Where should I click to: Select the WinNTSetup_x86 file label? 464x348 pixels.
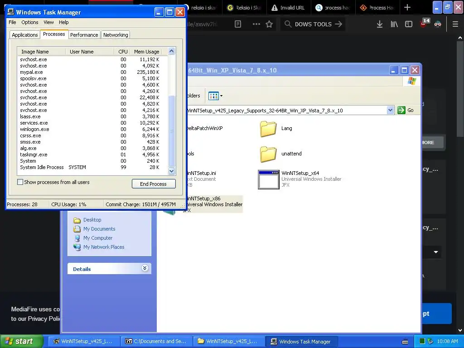click(203, 198)
